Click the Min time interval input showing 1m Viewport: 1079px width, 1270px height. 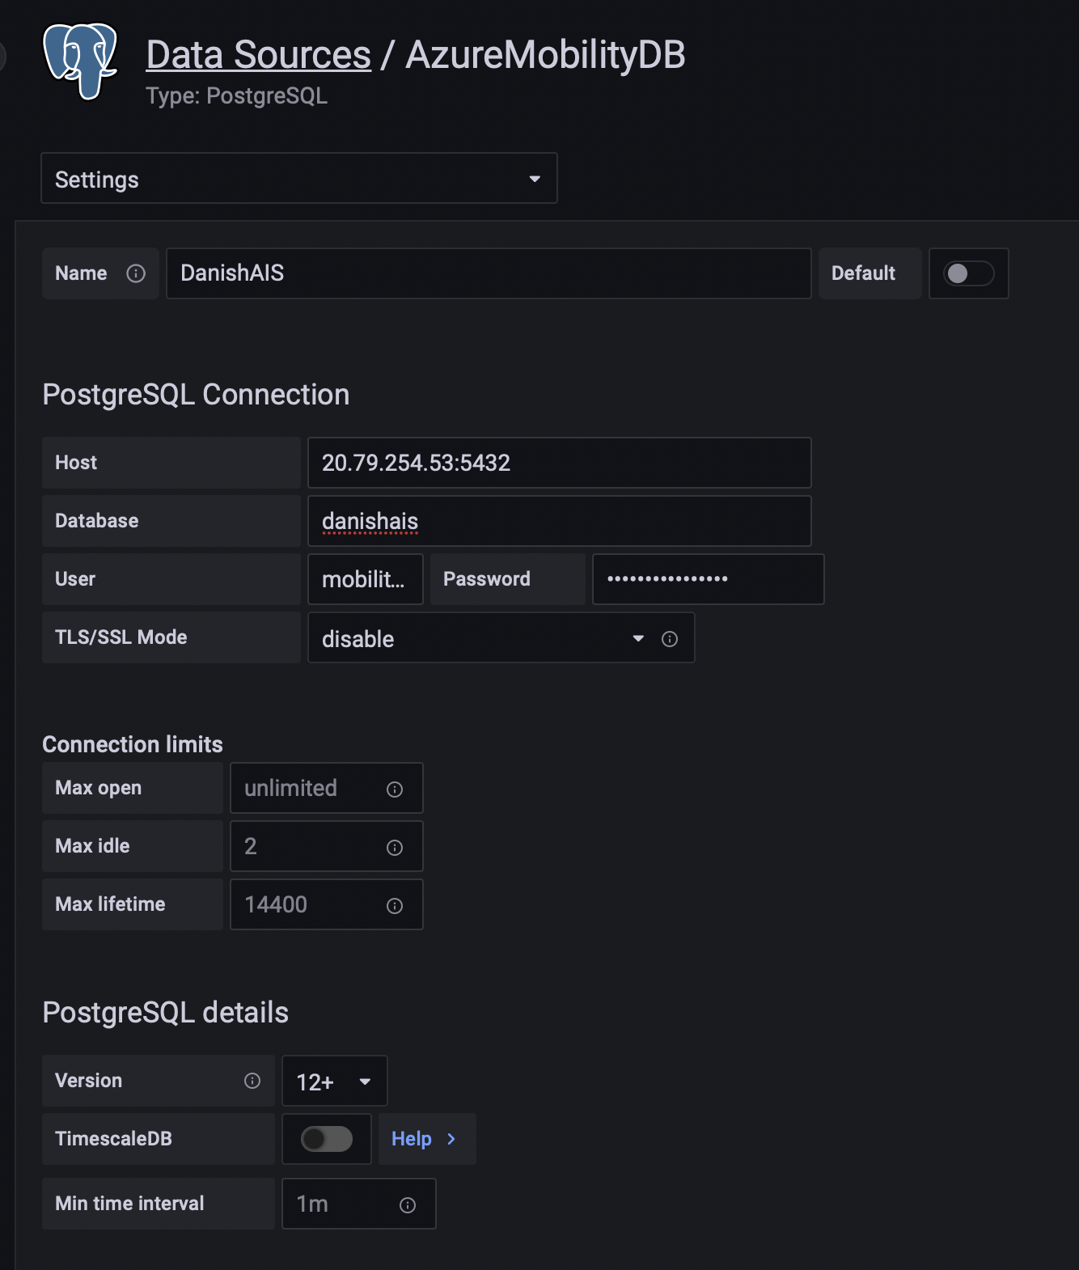click(x=359, y=1204)
